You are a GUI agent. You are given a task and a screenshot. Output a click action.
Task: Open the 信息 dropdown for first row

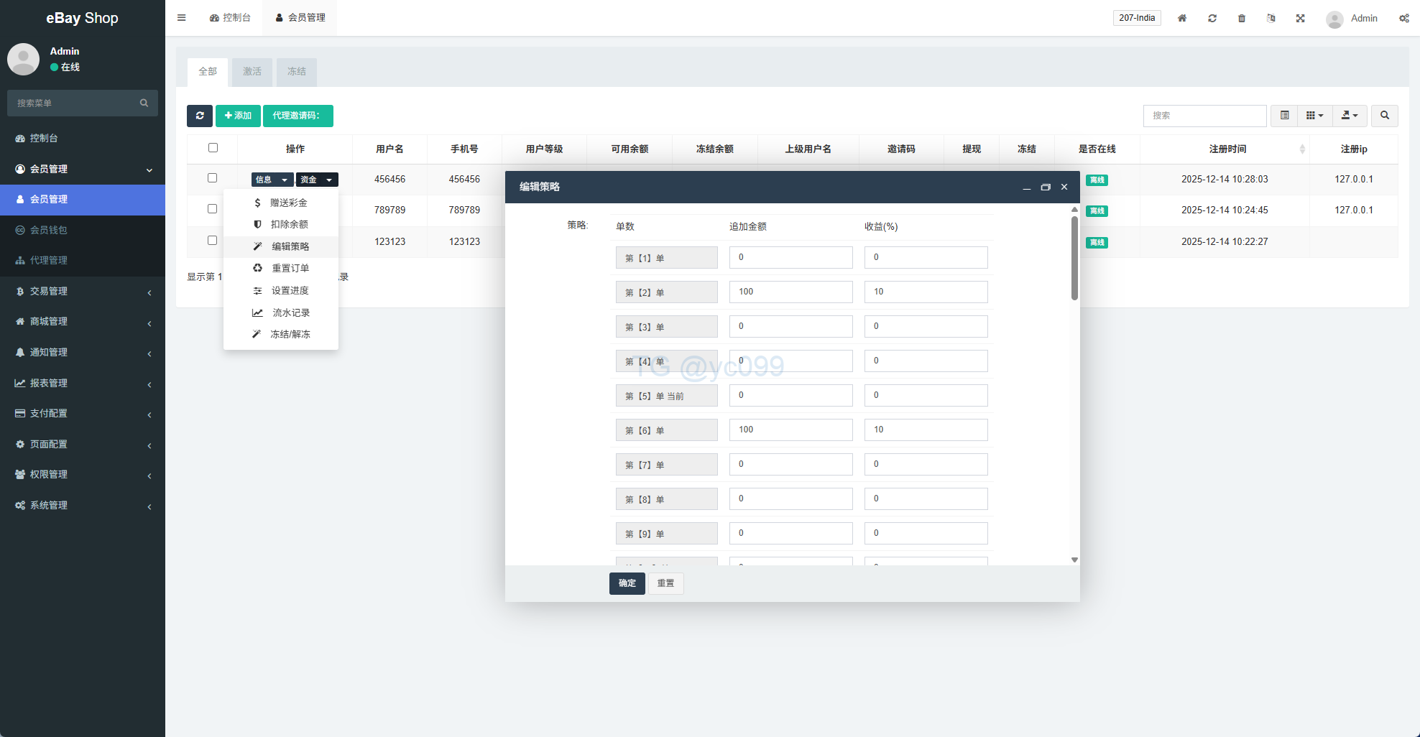click(272, 180)
